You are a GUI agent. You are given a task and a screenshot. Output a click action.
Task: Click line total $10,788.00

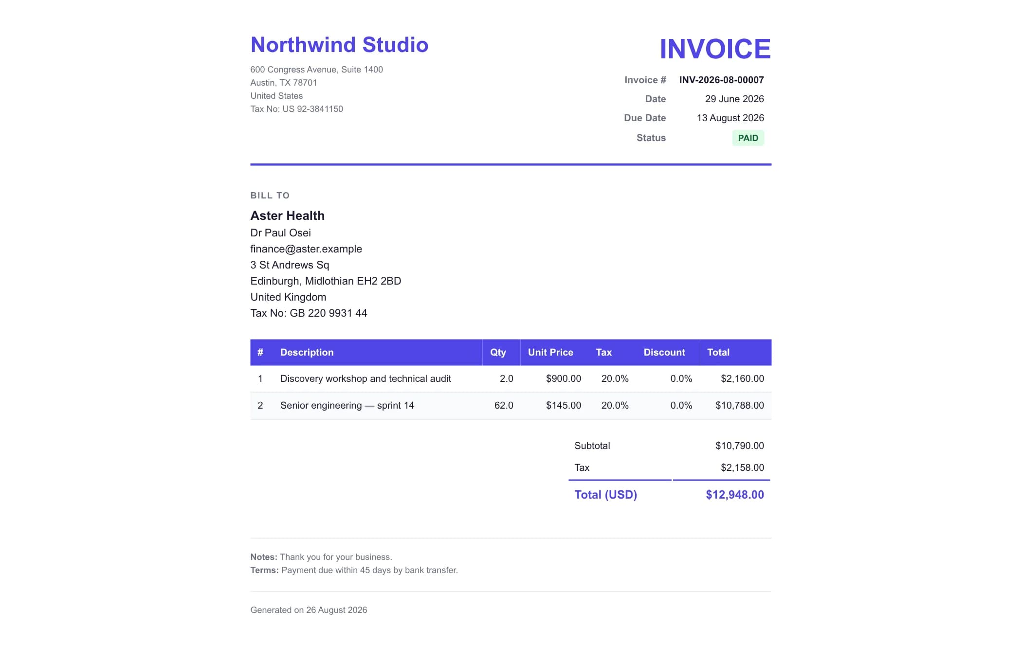point(740,405)
